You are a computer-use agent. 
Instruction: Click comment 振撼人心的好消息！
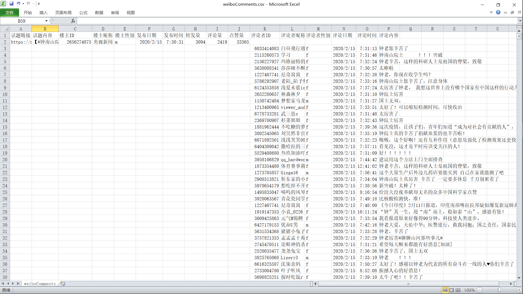400,271
